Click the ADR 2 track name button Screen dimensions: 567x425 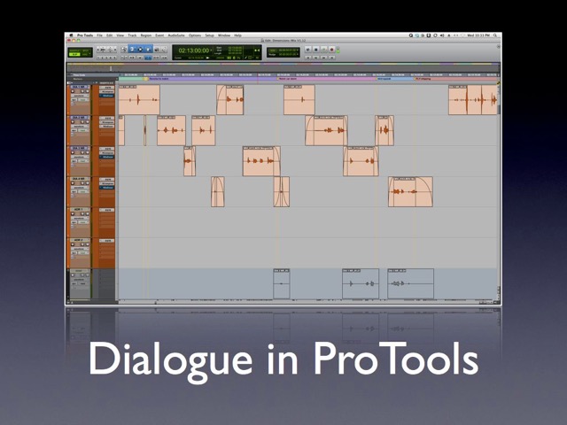tap(79, 240)
